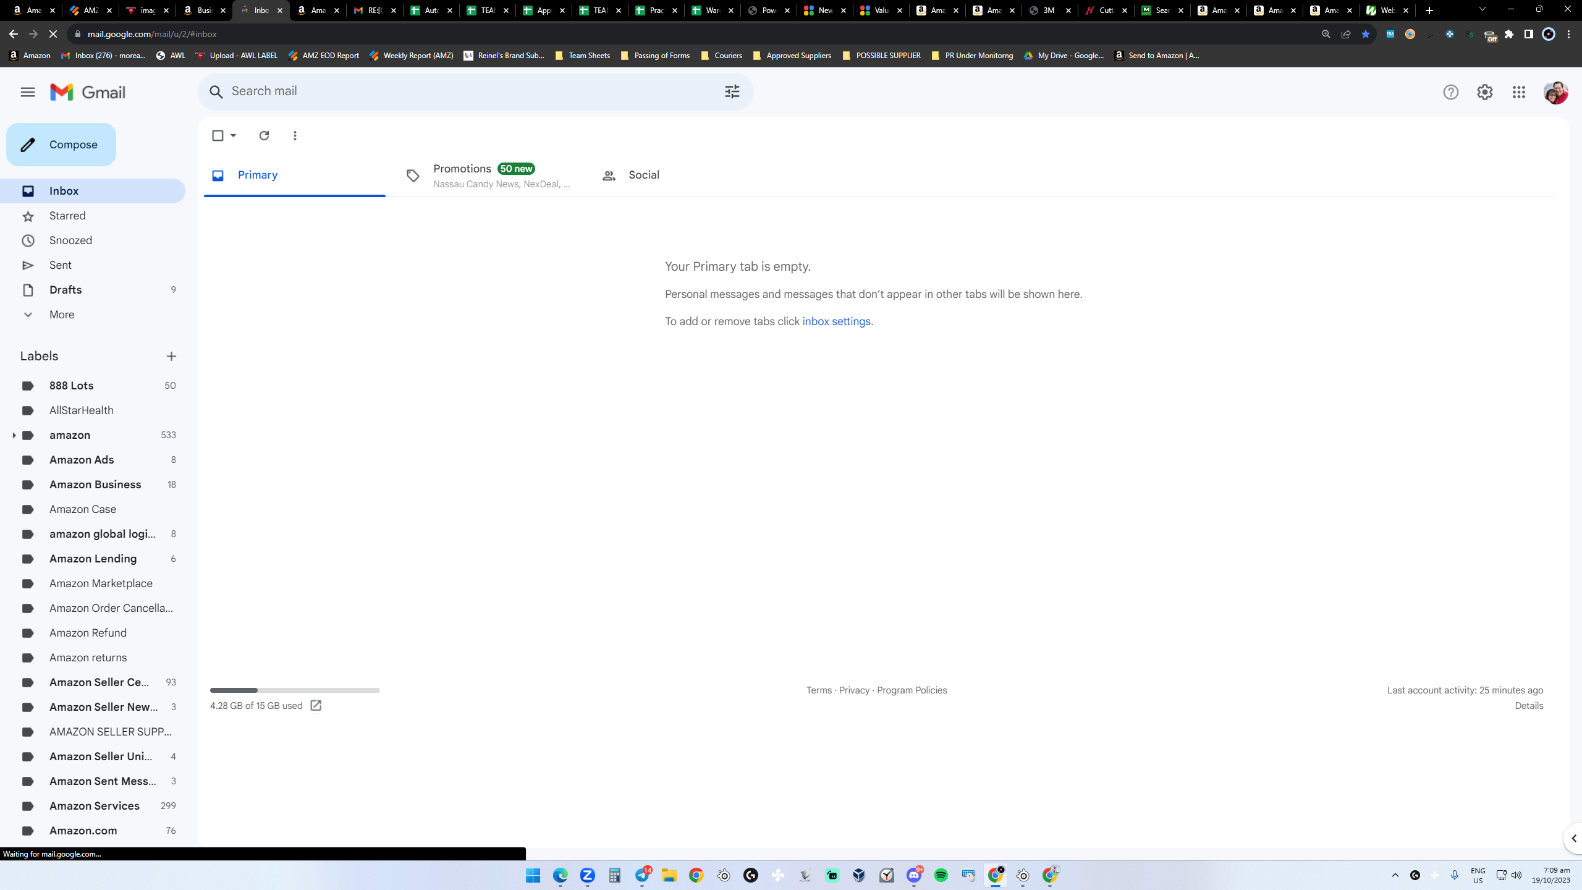1582x890 pixels.
Task: Open Chrome zoom magnifier icon
Action: click(1326, 34)
